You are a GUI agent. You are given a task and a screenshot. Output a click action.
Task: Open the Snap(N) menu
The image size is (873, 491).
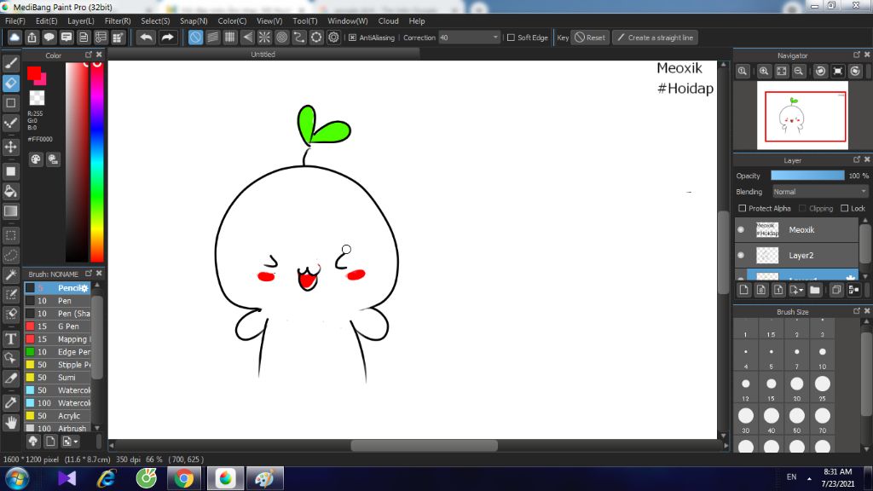[194, 20]
